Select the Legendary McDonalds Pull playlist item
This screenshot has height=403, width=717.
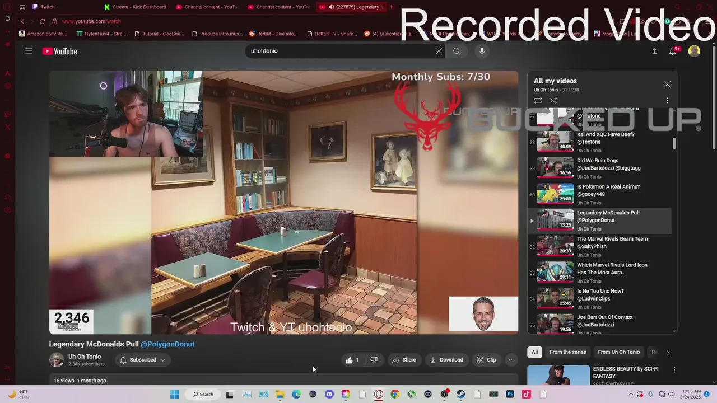[599, 221]
